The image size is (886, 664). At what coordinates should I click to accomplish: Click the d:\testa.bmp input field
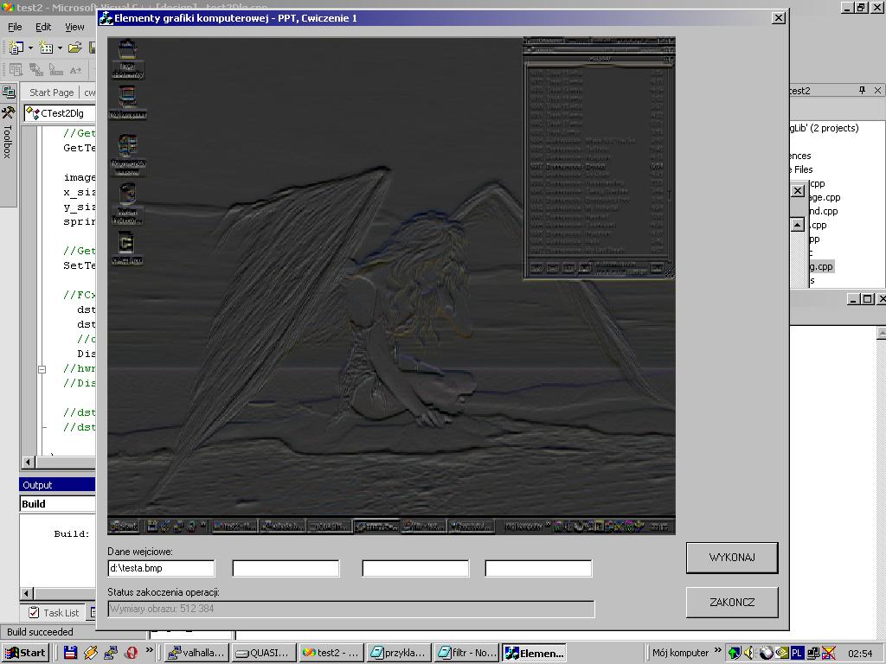tap(161, 568)
